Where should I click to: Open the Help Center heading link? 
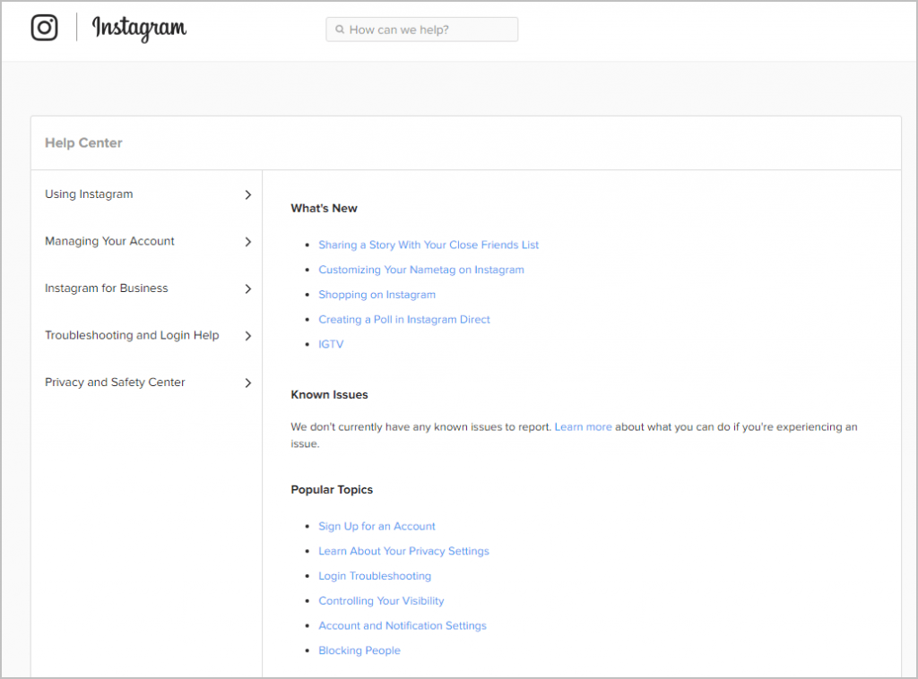point(83,142)
